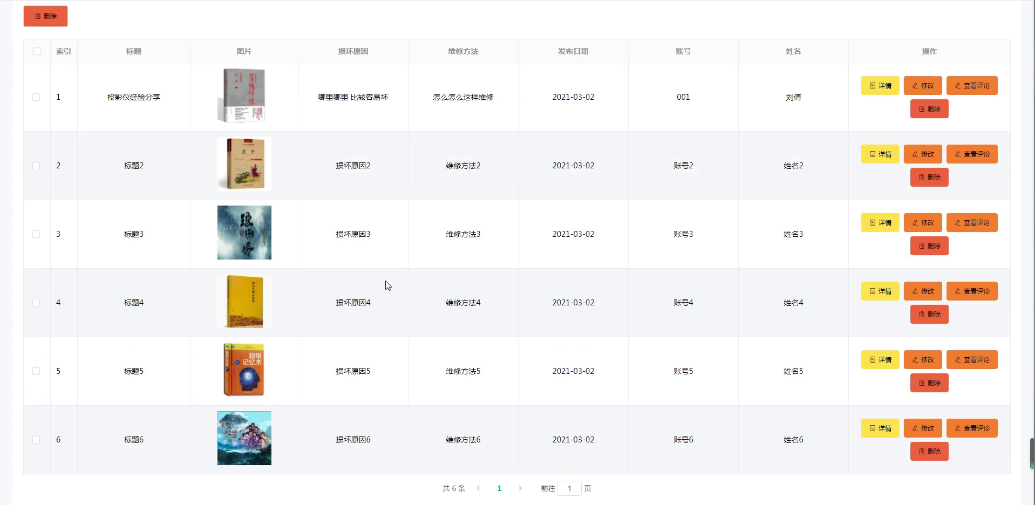1035x505 pixels.
Task: Click 查看评论 for 投影仪经验分享 row
Action: (x=972, y=86)
